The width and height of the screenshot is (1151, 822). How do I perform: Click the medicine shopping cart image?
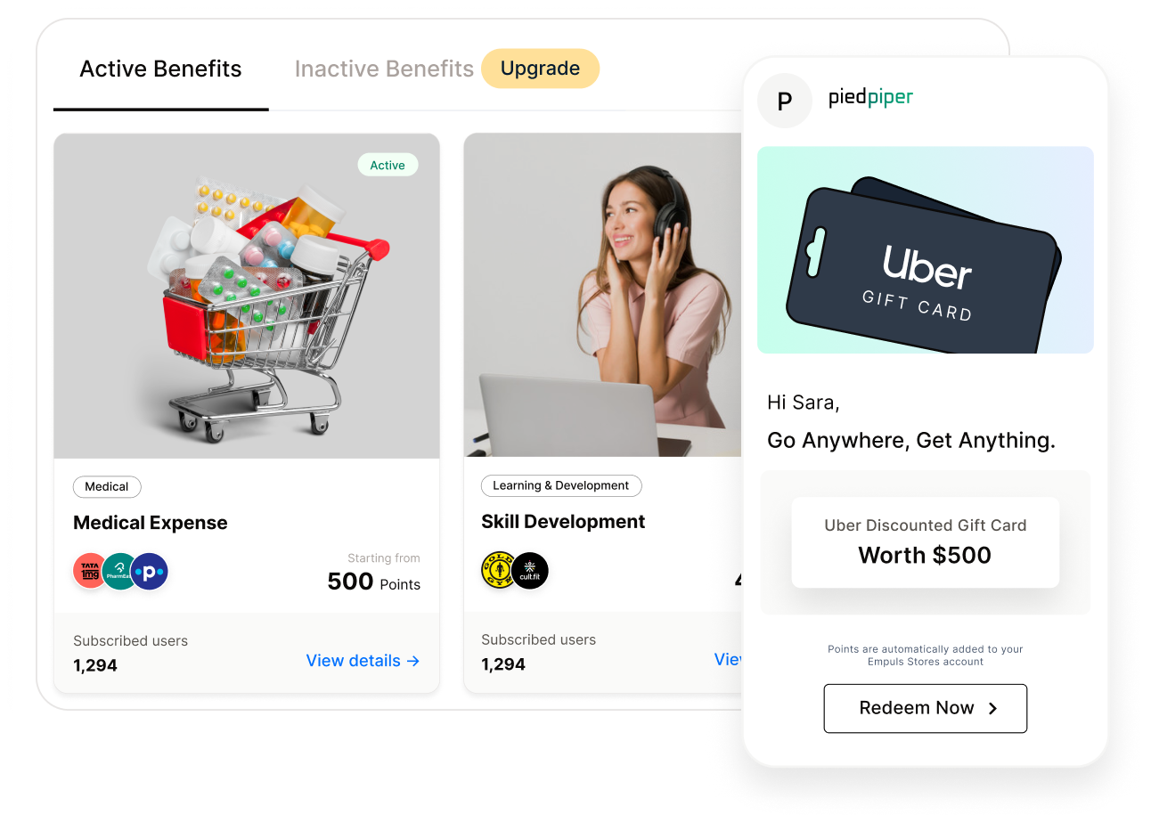pos(247,297)
